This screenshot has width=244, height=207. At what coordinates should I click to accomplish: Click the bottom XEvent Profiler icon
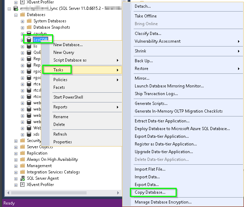tap(23, 185)
